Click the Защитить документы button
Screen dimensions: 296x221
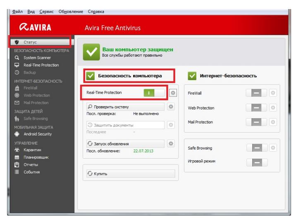point(126,125)
